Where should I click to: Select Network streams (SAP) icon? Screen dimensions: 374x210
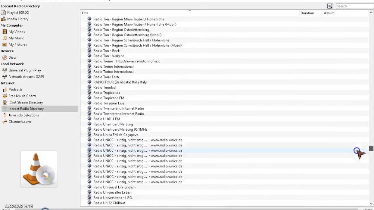point(5,77)
